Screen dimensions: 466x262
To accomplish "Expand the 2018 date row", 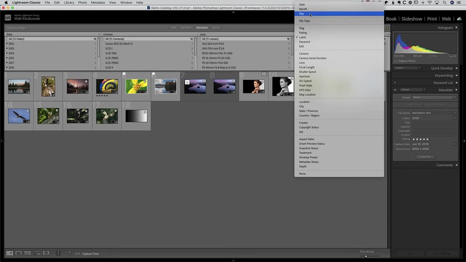I will coord(7,67).
